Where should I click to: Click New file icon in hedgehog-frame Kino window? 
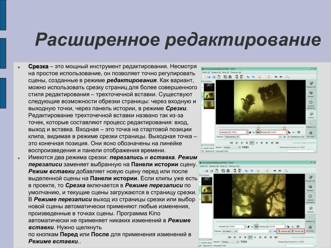pos(204,77)
